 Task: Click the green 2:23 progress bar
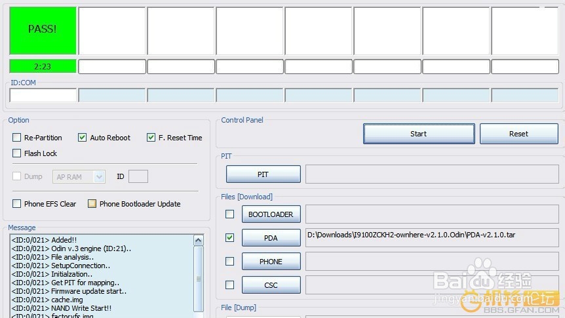[43, 66]
